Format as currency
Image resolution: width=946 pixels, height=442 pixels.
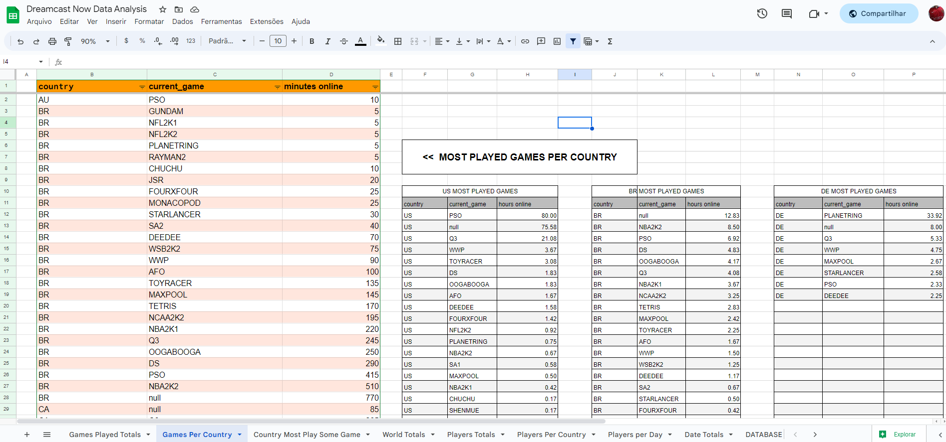126,41
